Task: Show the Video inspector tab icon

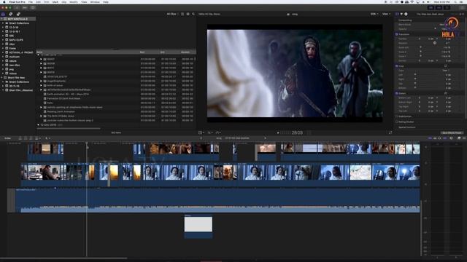Action: tap(397, 14)
